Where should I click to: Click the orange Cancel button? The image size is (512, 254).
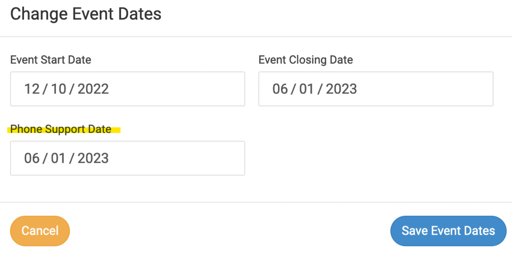pos(40,231)
